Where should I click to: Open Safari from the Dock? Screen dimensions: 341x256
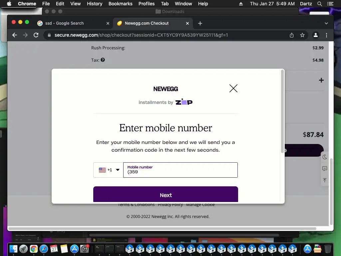44,249
